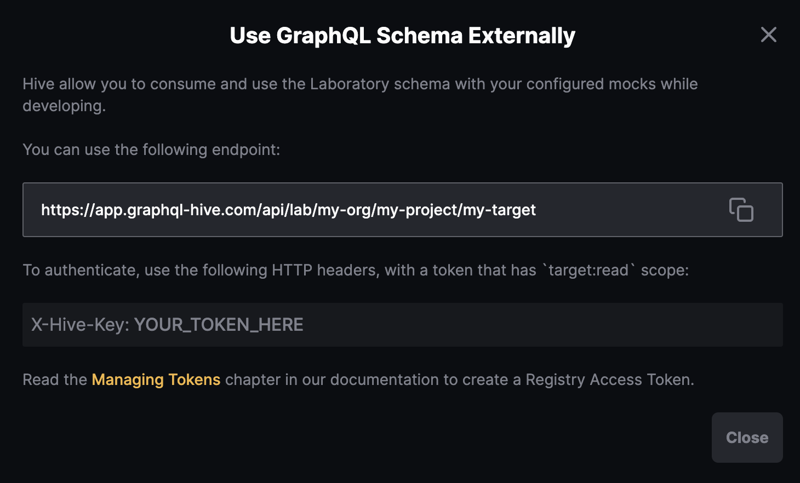Click the 'Use GraphQL Schema Externally' title
Viewport: 800px width, 483px height.
pos(402,36)
